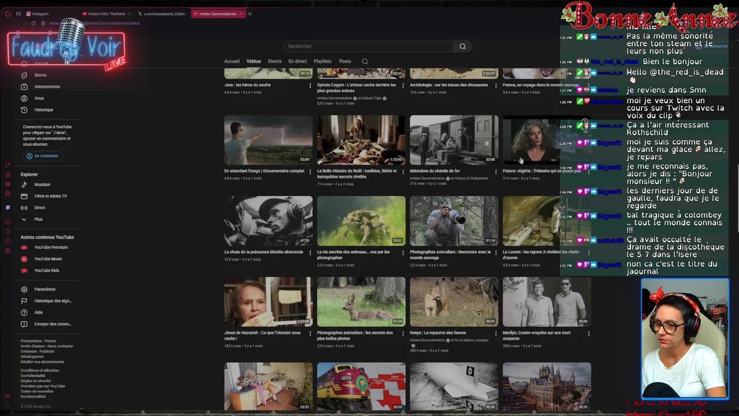739x416 pixels.
Task: Play the Marilyn, Contre-enquête thumbnail
Action: click(547, 302)
